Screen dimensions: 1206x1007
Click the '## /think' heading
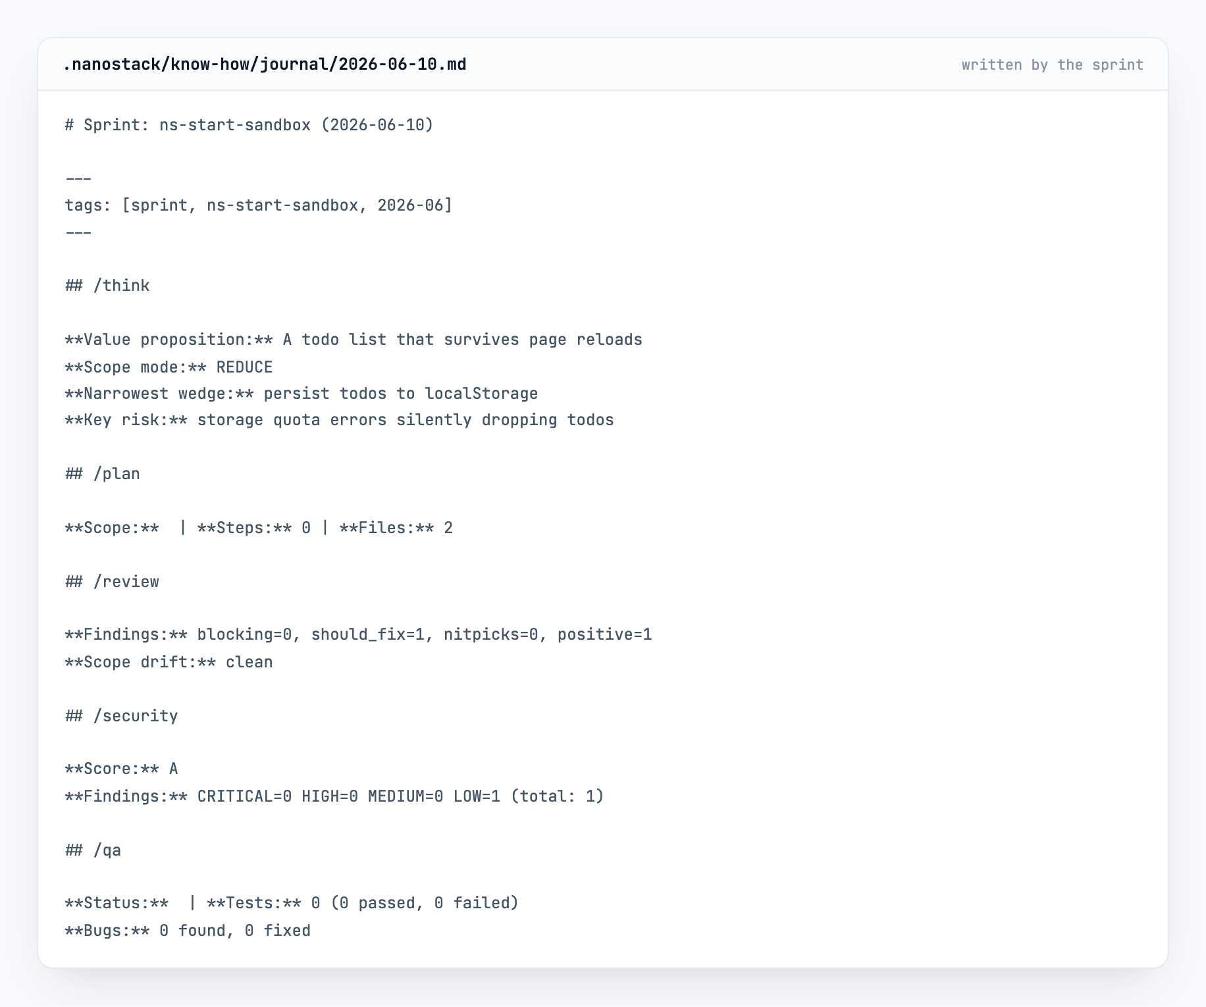(107, 286)
